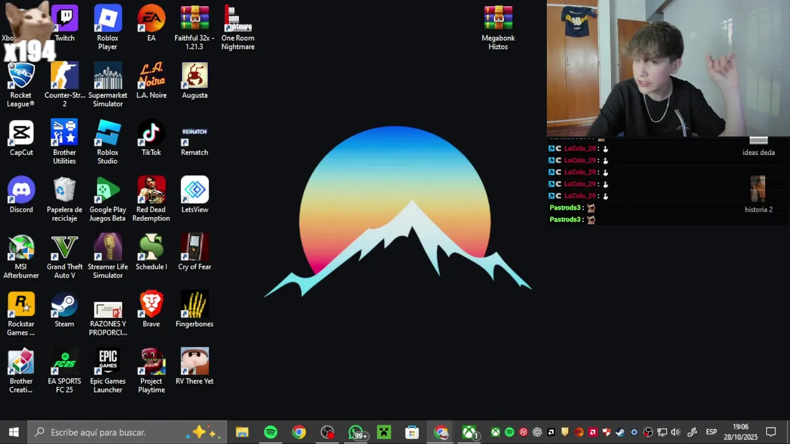Open the network status tray icon
790x444 pixels.
[x=662, y=432]
